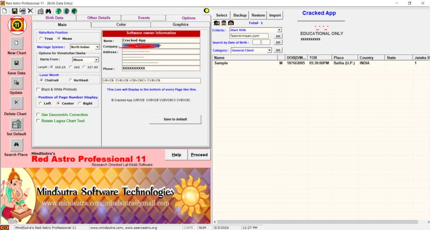Screen dimensions: 430x230
Task: Click the Help button
Action: [176, 155]
